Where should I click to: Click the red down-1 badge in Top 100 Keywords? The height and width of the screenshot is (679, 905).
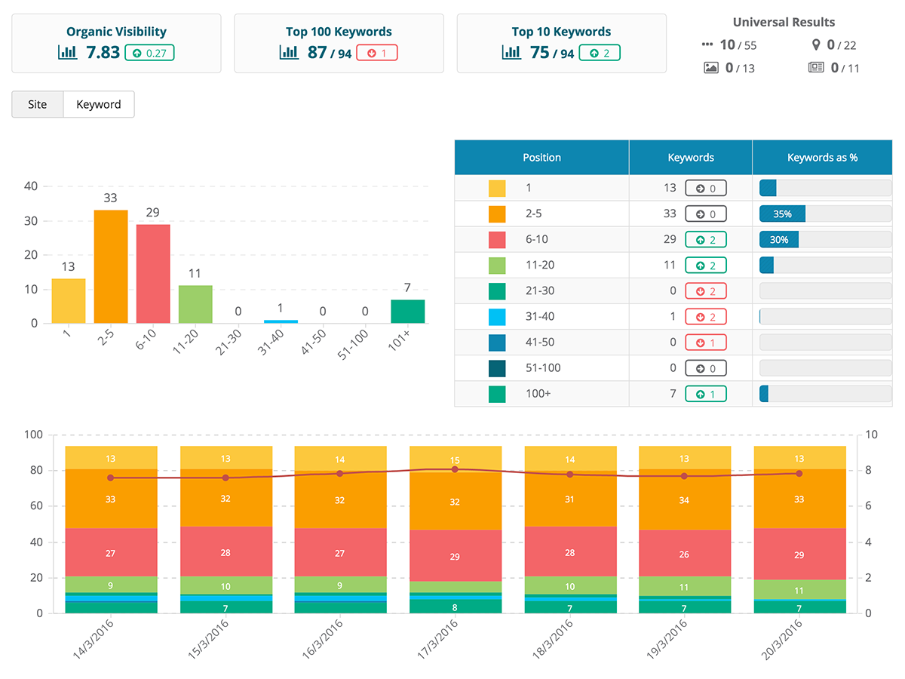point(376,53)
